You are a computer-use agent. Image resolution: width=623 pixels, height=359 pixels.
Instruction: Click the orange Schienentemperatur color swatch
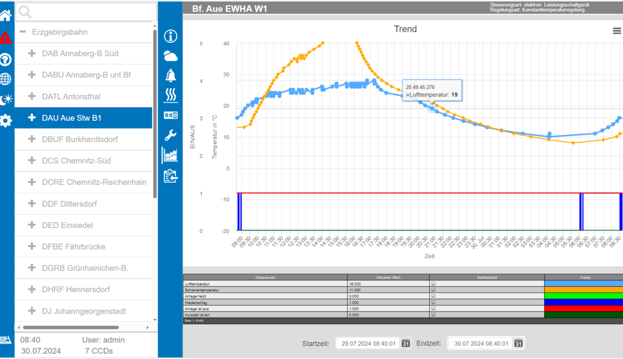point(583,290)
